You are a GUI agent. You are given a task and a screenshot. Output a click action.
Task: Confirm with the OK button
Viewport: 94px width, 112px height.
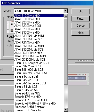(81, 11)
